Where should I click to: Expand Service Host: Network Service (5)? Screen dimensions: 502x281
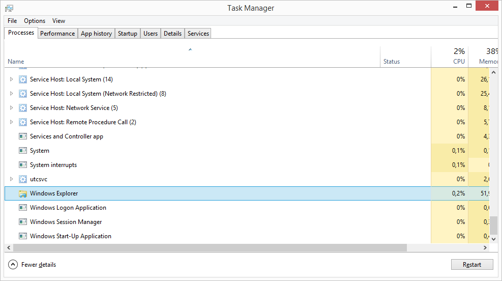coord(12,108)
